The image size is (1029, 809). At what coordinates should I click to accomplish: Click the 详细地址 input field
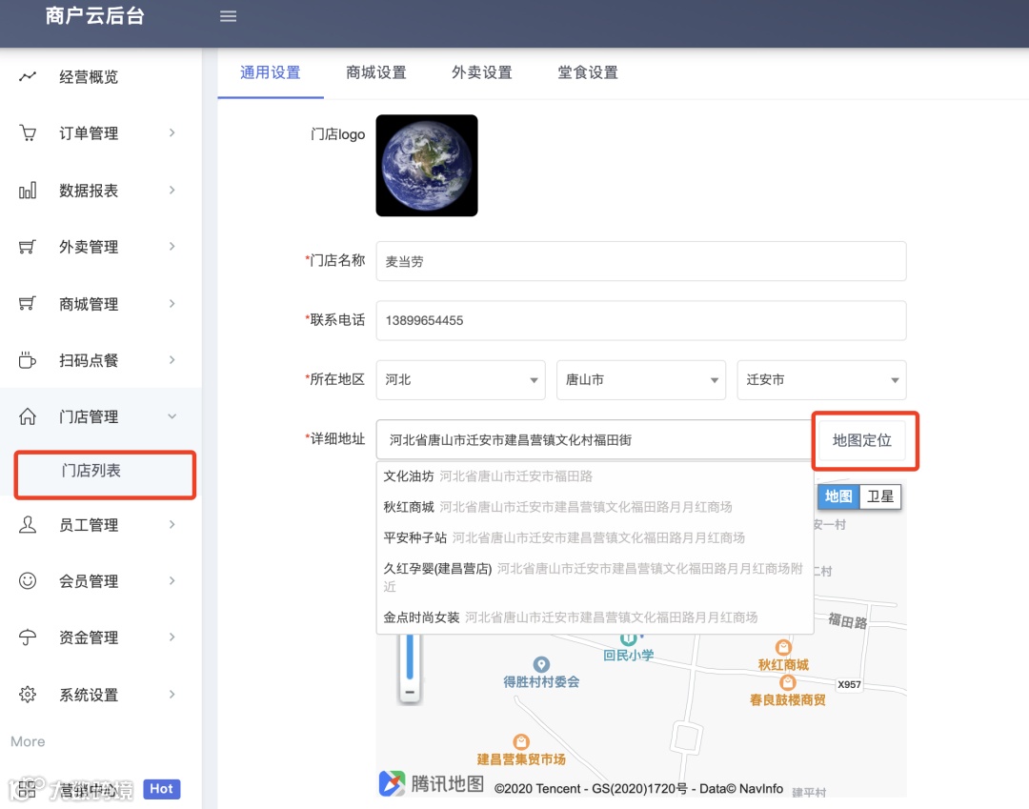[x=595, y=439]
